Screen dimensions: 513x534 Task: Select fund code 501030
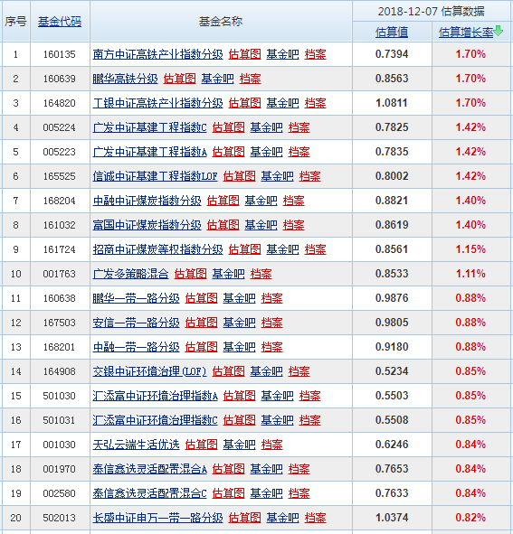(x=60, y=396)
